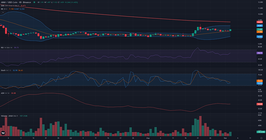Select the EMA 200 close indicator legend
Screen dimensions: 266x140
tap(11, 6)
